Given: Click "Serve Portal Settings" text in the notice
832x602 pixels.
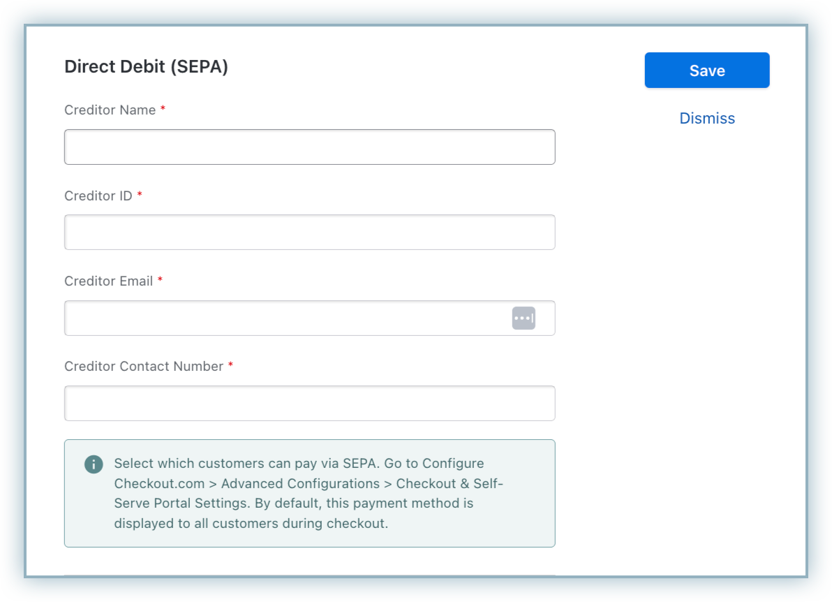Looking at the screenshot, I should (184, 503).
